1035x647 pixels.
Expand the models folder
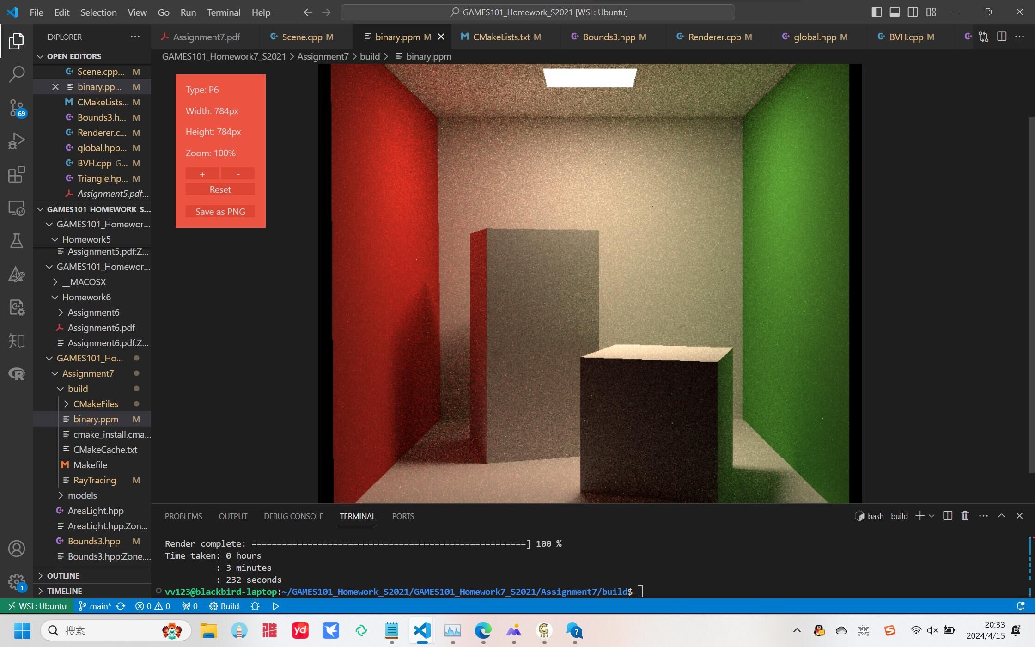point(92,495)
